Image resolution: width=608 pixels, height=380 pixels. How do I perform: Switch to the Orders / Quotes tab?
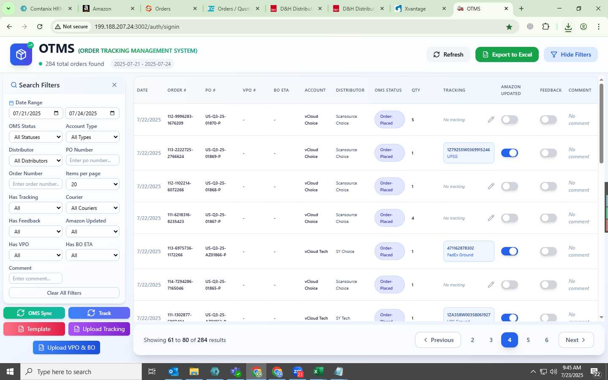233,8
